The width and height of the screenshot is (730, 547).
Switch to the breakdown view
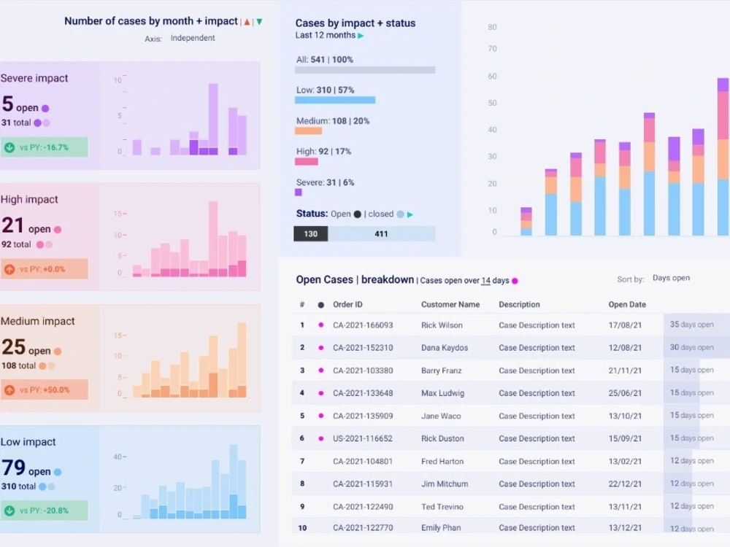pyautogui.click(x=388, y=279)
